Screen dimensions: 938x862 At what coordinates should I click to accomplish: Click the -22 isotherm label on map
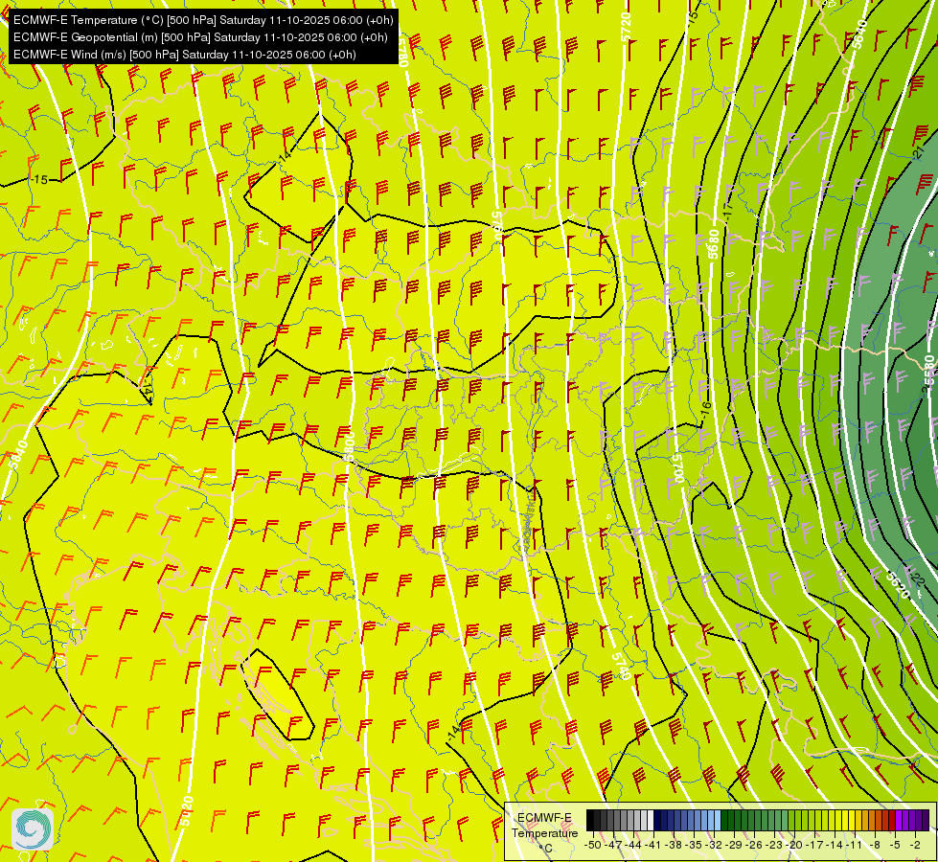point(918,580)
